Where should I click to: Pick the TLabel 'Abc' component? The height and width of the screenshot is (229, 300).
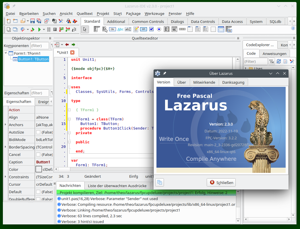[x=120, y=29]
